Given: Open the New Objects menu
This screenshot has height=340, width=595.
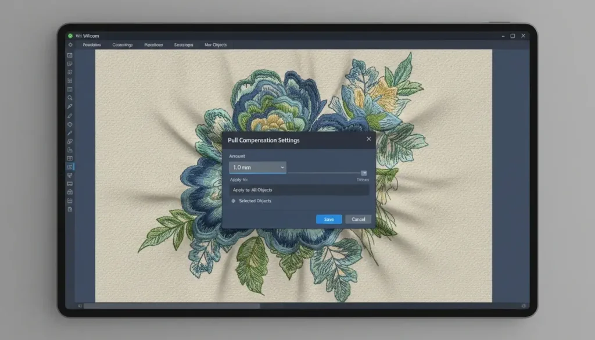Looking at the screenshot, I should point(215,44).
